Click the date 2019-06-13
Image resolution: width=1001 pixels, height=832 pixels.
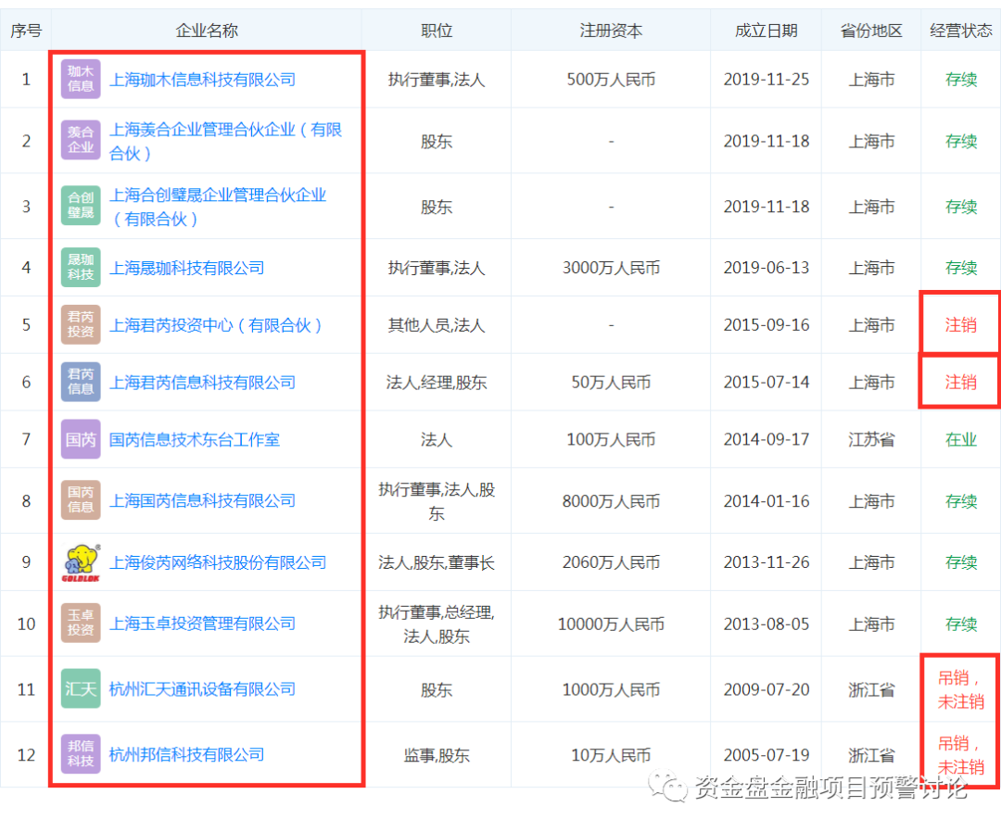click(767, 268)
